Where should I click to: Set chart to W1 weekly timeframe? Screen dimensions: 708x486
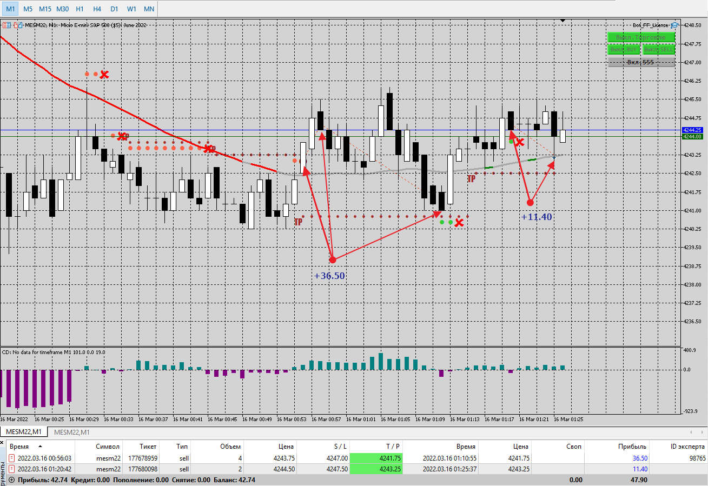tap(131, 9)
